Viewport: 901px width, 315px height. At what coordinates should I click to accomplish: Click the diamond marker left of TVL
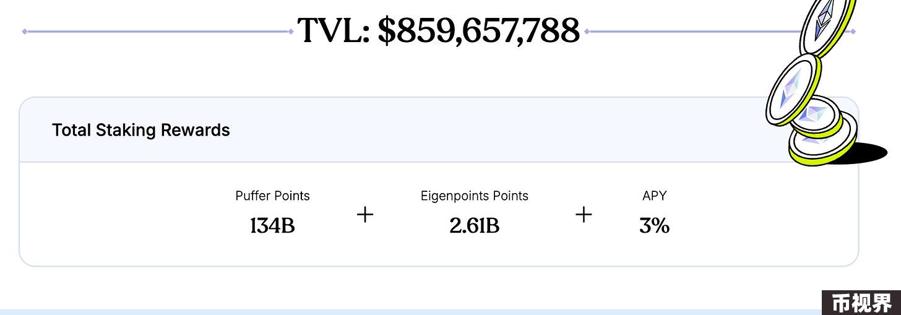(x=291, y=31)
